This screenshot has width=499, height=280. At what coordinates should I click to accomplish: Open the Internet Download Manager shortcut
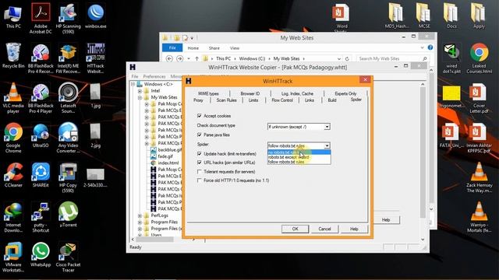click(x=13, y=218)
